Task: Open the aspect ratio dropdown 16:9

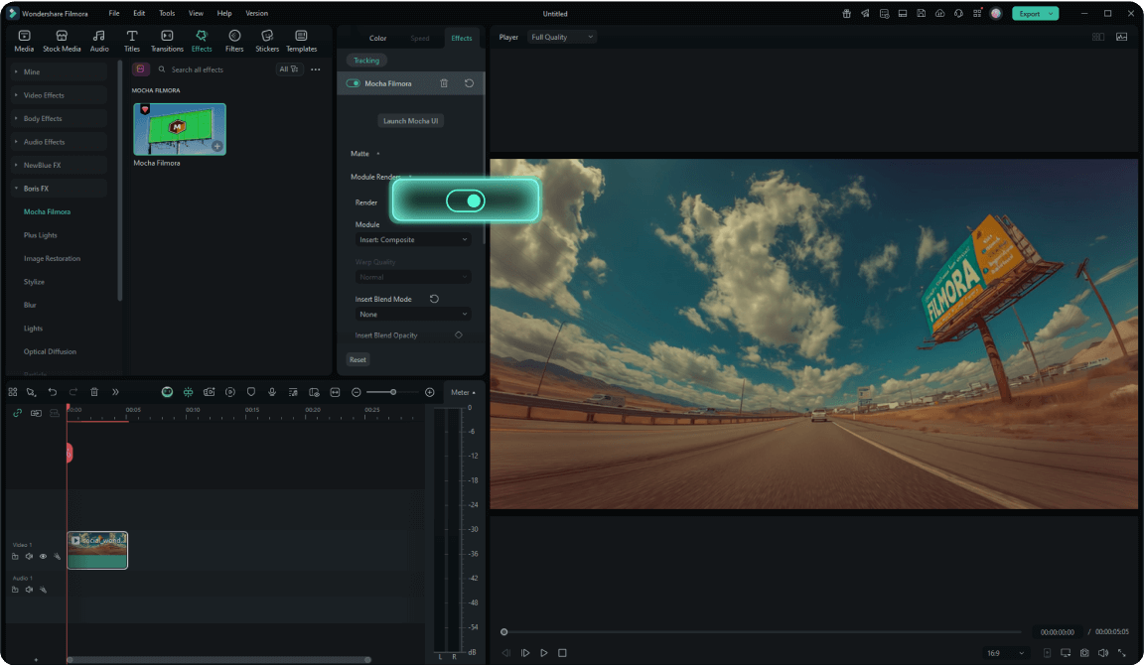Action: click(x=1005, y=653)
